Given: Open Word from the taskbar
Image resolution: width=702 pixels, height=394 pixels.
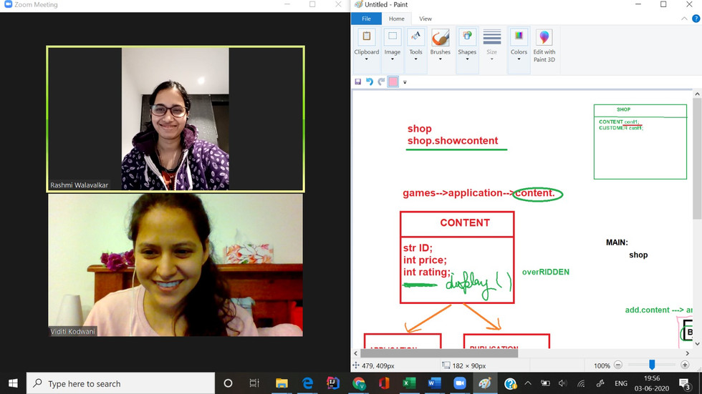Looking at the screenshot, I should pyautogui.click(x=434, y=383).
